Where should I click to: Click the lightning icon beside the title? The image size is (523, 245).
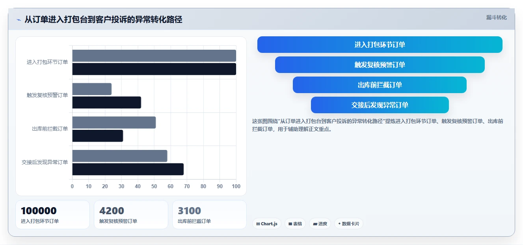click(x=19, y=20)
